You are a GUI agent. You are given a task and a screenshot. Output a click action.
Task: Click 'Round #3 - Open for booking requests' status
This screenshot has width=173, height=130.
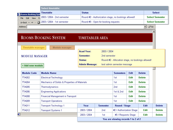(100, 22)
